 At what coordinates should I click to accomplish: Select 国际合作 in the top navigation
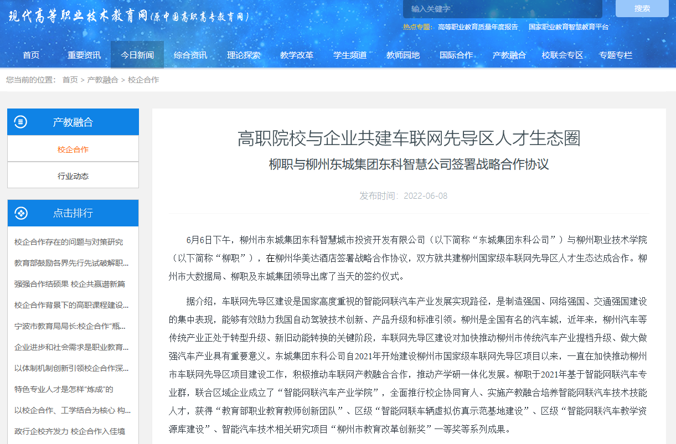[456, 55]
